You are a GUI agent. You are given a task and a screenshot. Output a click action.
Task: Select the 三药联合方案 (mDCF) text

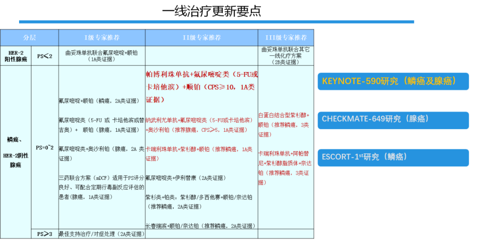102,187
